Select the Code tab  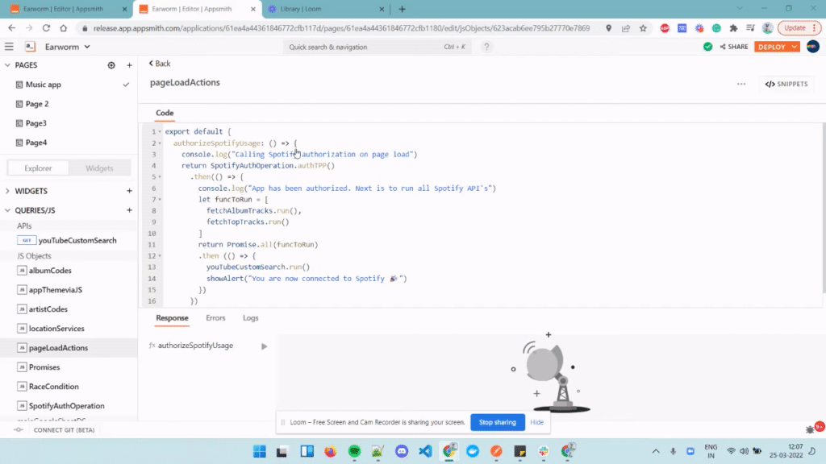point(165,113)
